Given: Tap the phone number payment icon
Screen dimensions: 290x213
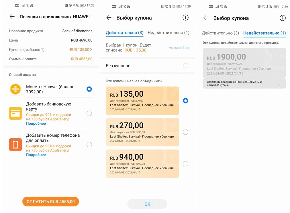Looking at the screenshot, I should click(15, 145).
